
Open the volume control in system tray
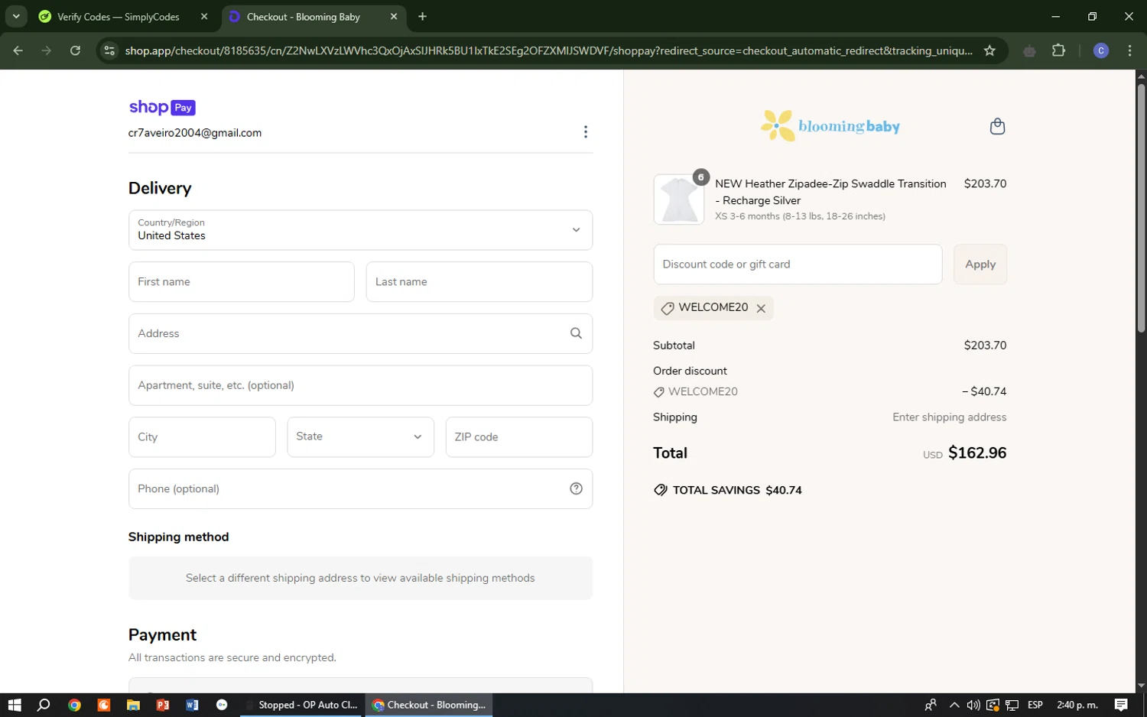[x=973, y=705]
